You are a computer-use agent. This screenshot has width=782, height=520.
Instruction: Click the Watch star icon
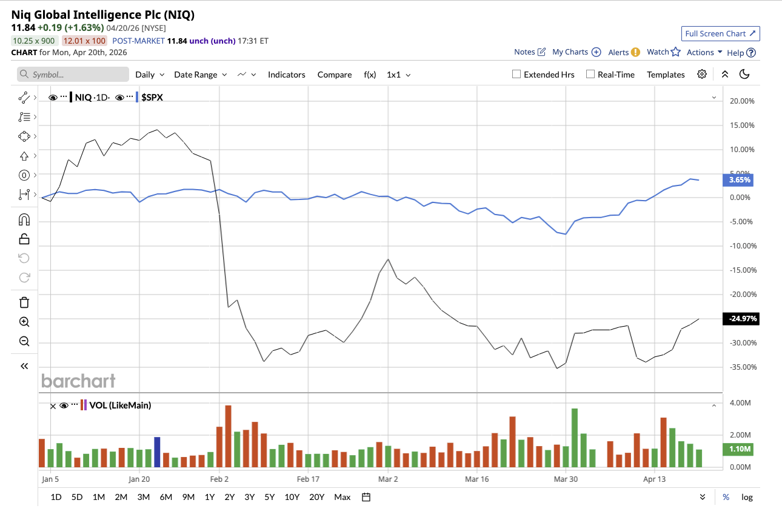click(676, 52)
